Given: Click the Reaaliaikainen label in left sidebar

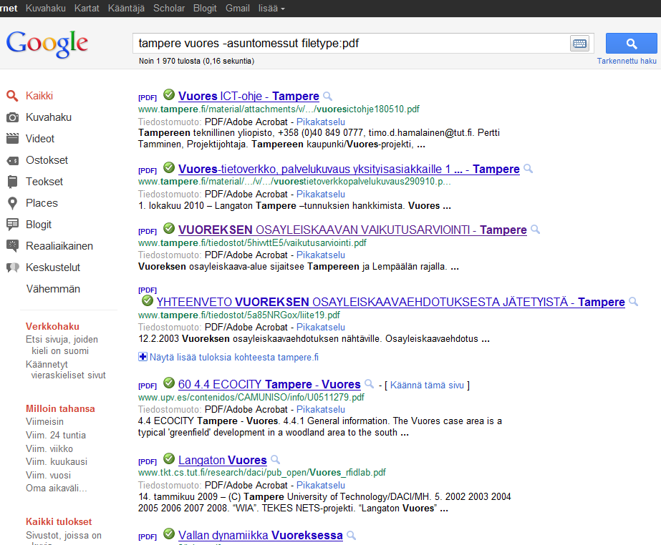Looking at the screenshot, I should tap(59, 246).
